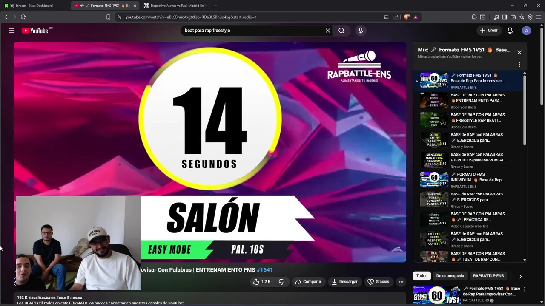Open the picture-in-picture icon in the address bar
The height and width of the screenshot is (306, 545).
(386, 17)
